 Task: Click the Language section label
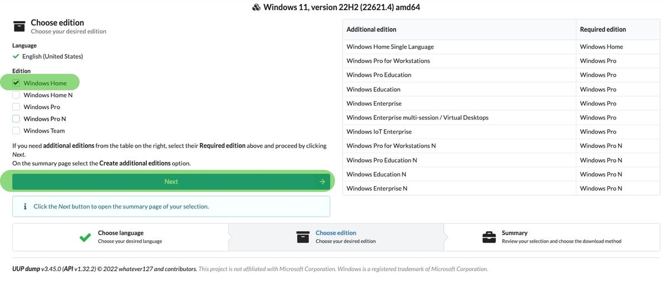click(x=25, y=46)
